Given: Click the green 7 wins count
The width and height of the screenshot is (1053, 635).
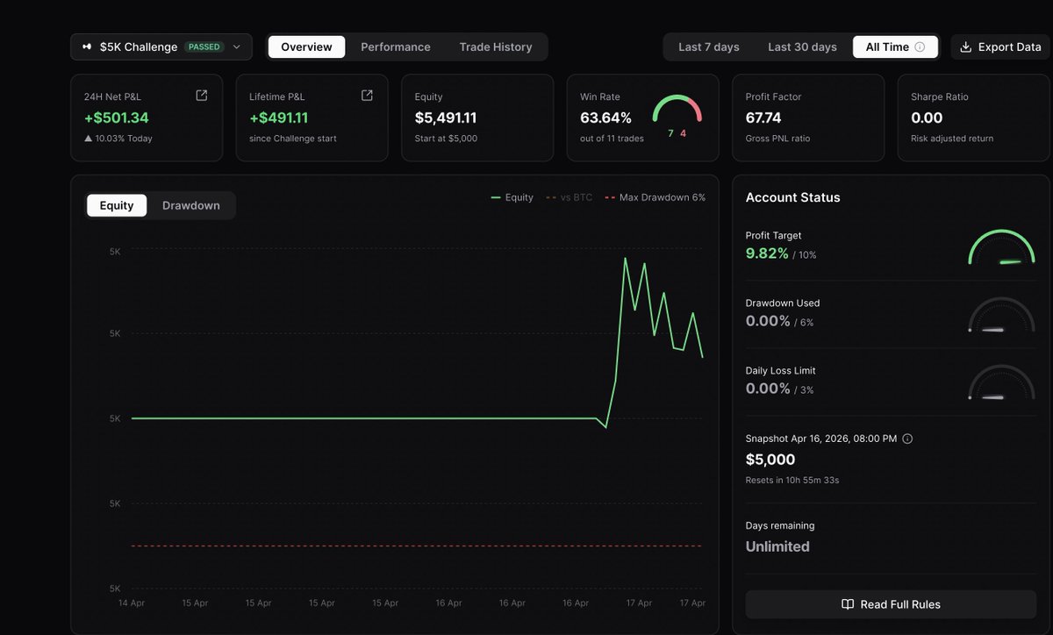Looking at the screenshot, I should pyautogui.click(x=670, y=133).
